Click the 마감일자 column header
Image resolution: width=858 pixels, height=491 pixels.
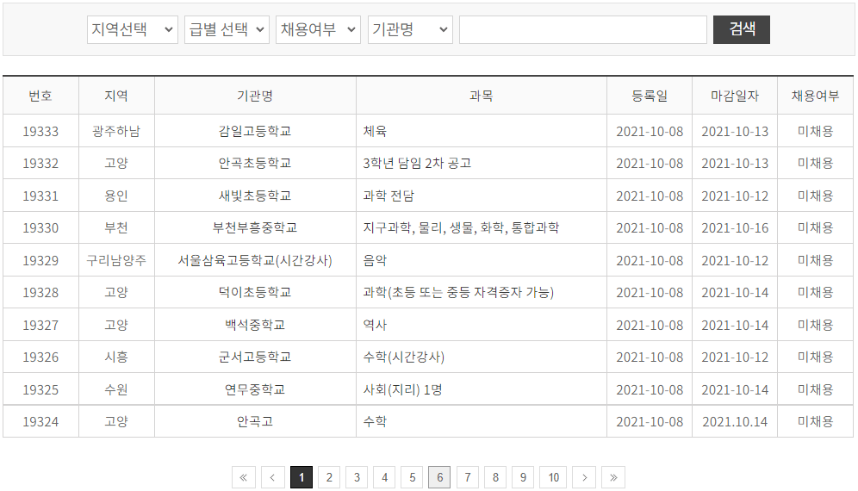[x=735, y=96]
